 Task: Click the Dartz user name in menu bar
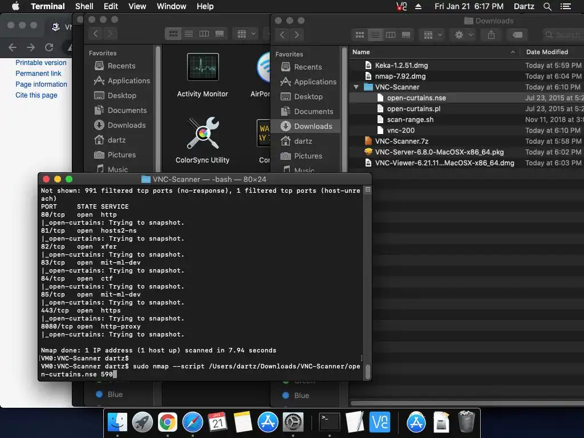click(x=524, y=6)
